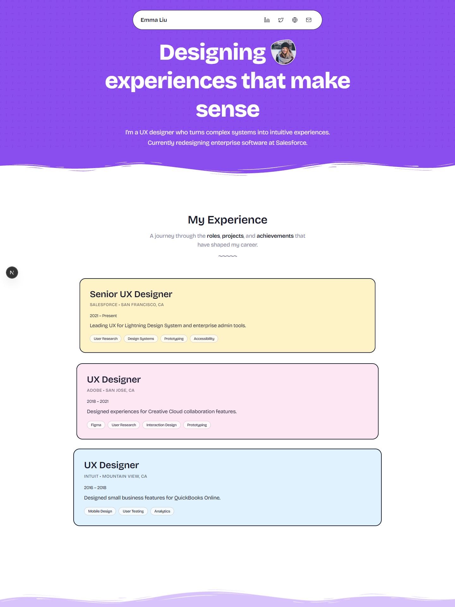Click the Next.js badge on the left edge
Screen dimensions: 455x607
(12, 272)
